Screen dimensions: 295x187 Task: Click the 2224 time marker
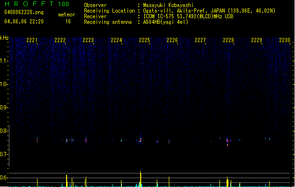[116, 40]
